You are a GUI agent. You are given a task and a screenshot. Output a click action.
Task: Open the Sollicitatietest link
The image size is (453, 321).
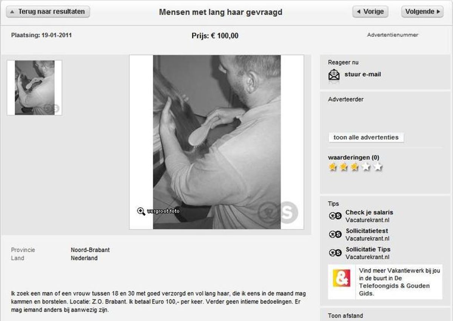coord(367,231)
